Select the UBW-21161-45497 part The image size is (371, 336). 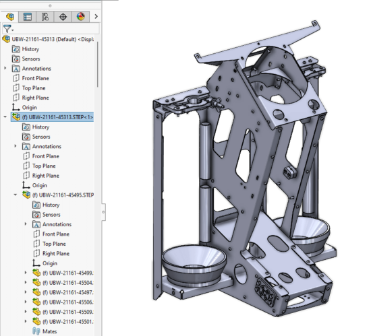[63, 292]
